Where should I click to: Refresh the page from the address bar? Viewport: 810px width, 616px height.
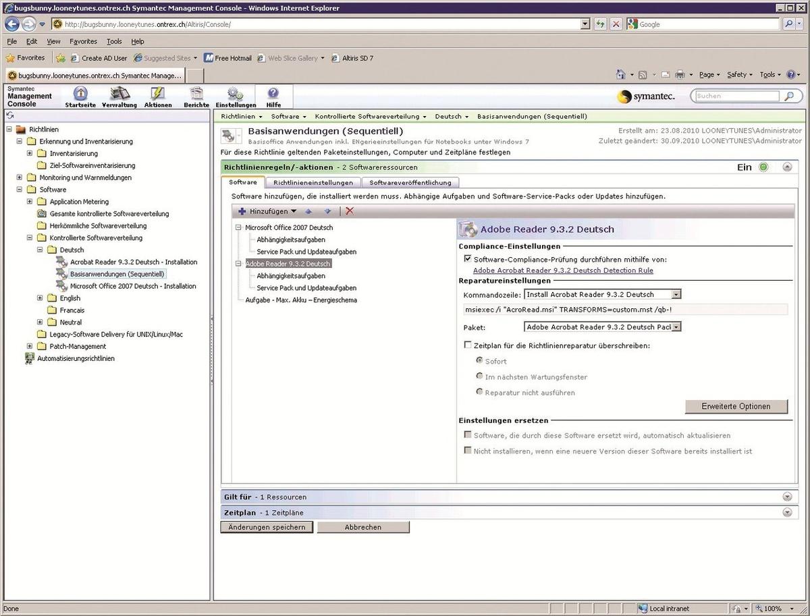(601, 24)
